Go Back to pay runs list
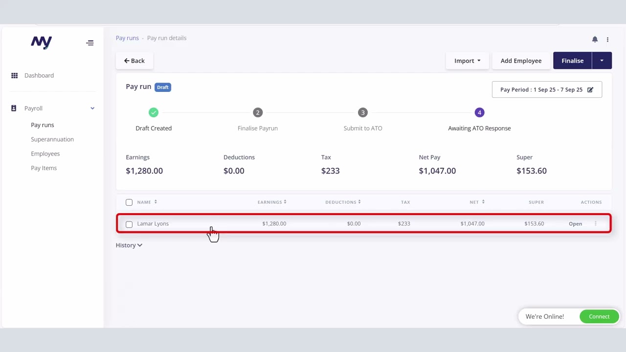This screenshot has height=352, width=626. pyautogui.click(x=134, y=61)
